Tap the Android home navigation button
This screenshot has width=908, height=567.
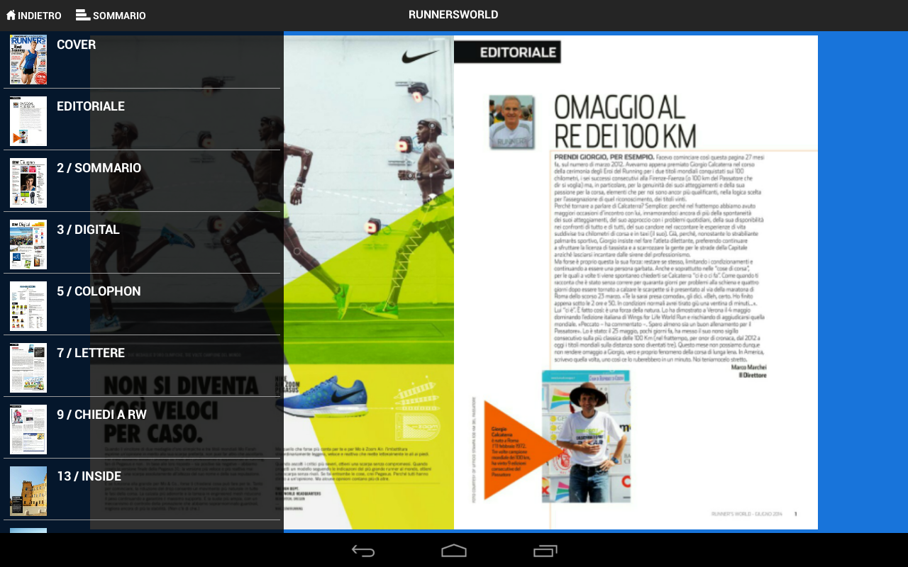pyautogui.click(x=454, y=551)
